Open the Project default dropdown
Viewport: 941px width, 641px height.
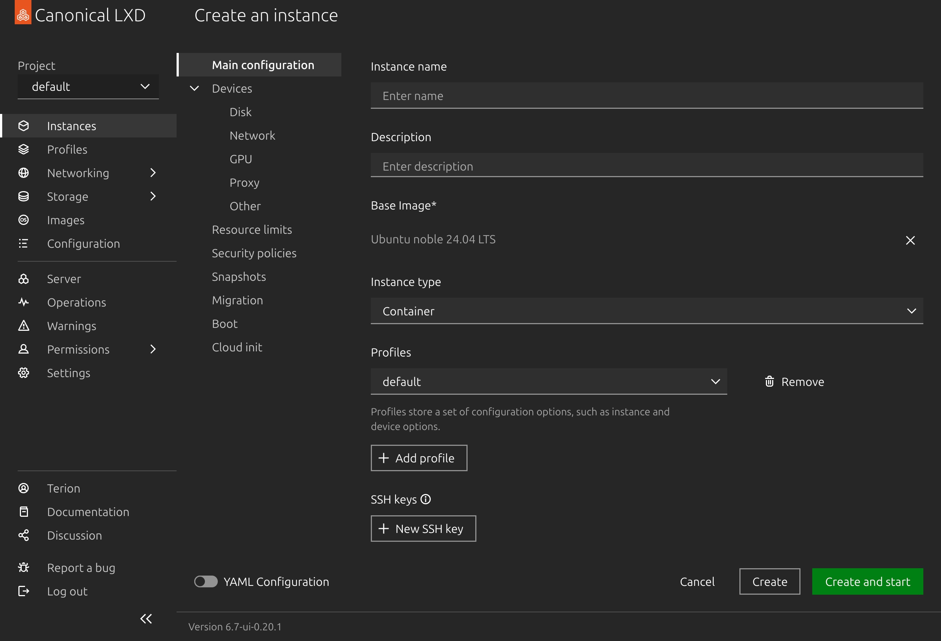88,87
